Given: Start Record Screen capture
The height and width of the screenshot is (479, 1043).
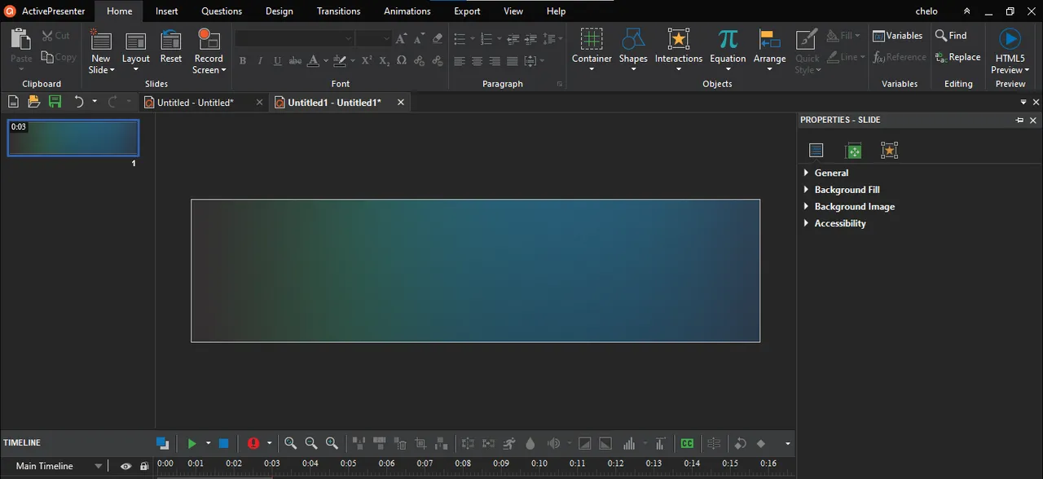Looking at the screenshot, I should tap(209, 51).
